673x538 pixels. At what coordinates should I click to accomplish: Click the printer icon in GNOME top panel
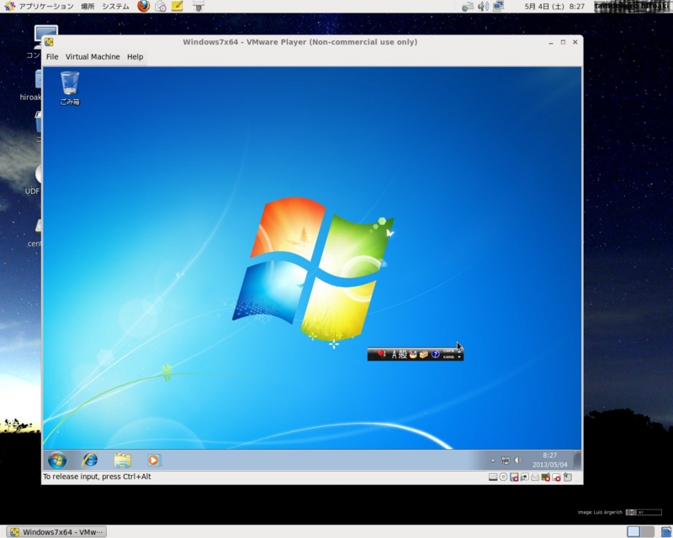point(199,6)
